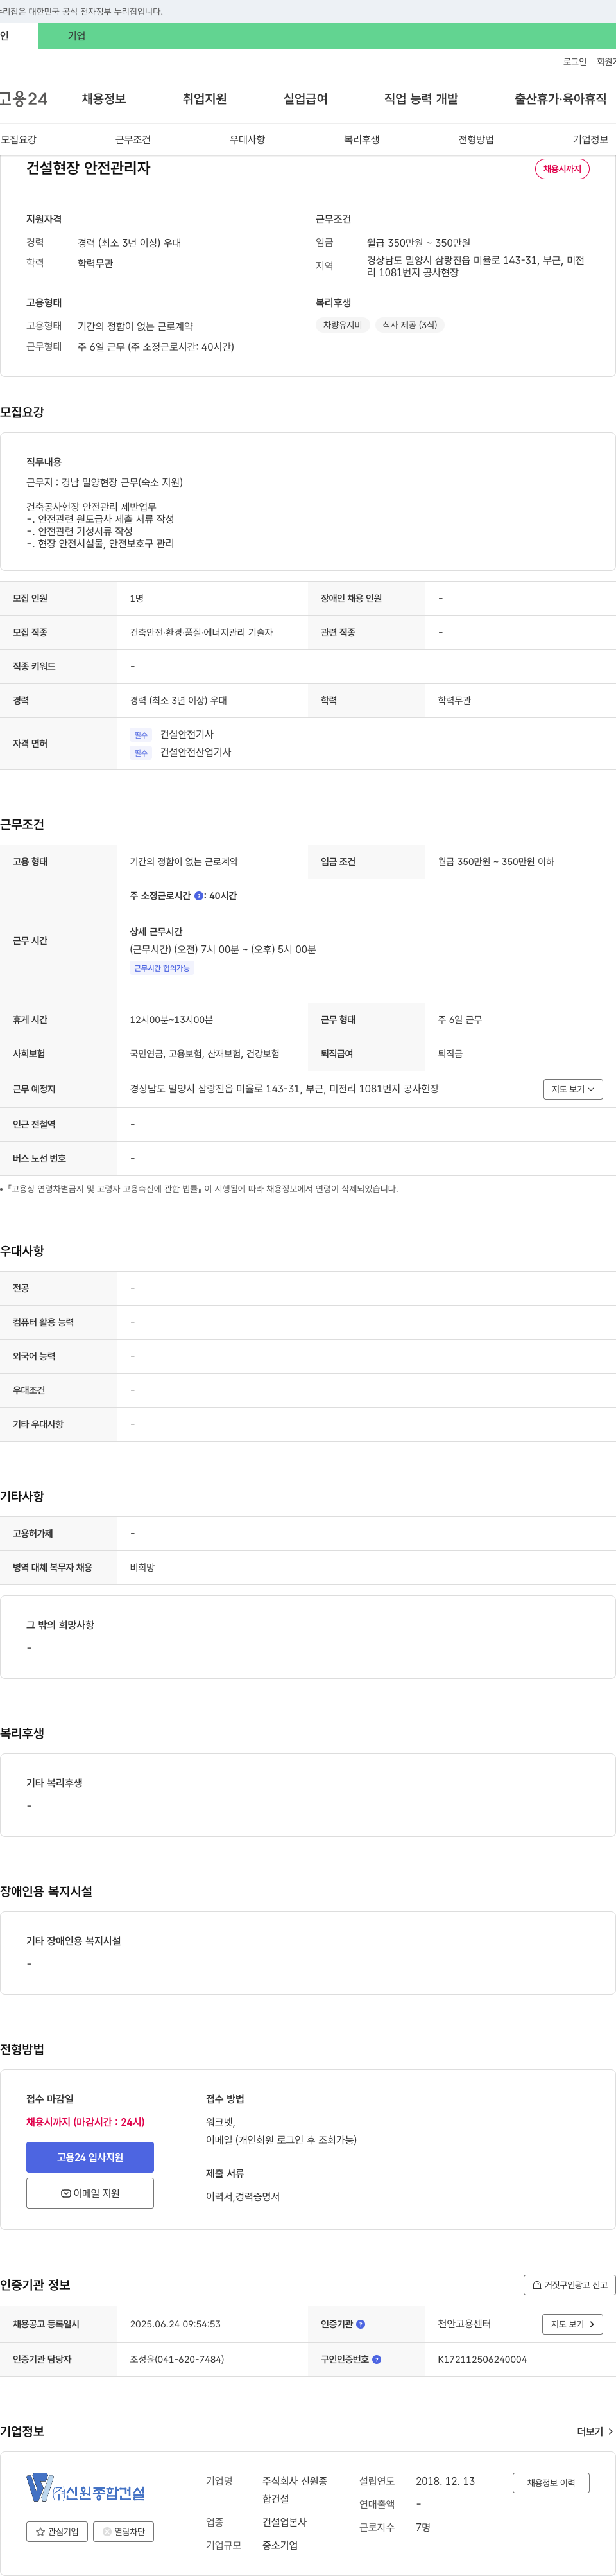Screen dimensions: 616x2576
Task: Apply via 이메일 지원 envelope button
Action: point(90,2193)
